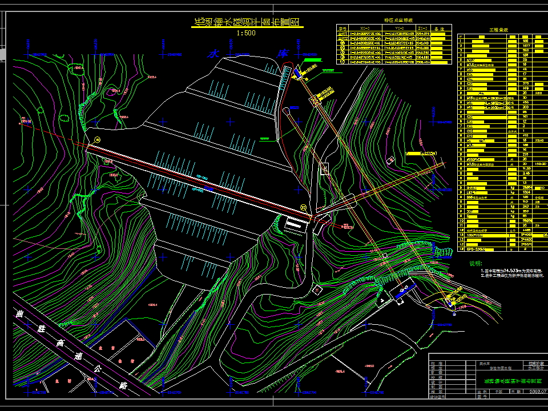Select the "特征点坐标表" table title
The image size is (548, 411).
pyautogui.click(x=398, y=21)
